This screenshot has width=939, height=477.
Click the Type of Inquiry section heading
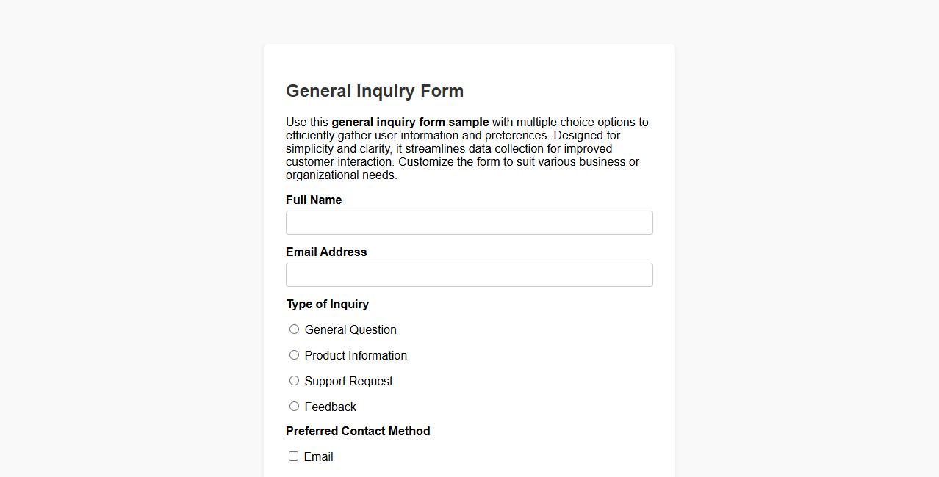(328, 304)
